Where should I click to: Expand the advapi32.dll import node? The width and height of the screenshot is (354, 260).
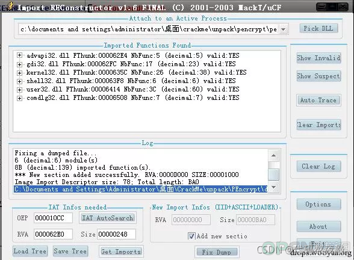click(x=19, y=55)
